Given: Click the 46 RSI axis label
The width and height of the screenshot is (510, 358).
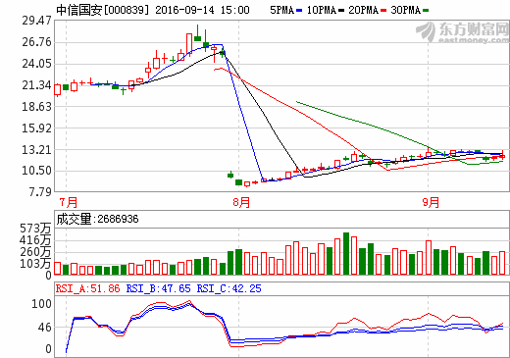Looking at the screenshot, I should (45, 328).
